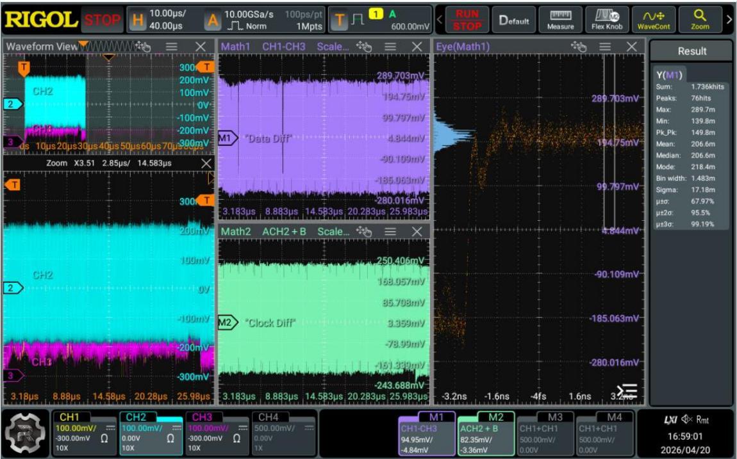Screen dimensions: 737x459
Task: Click the Default button
Action: tap(514, 20)
